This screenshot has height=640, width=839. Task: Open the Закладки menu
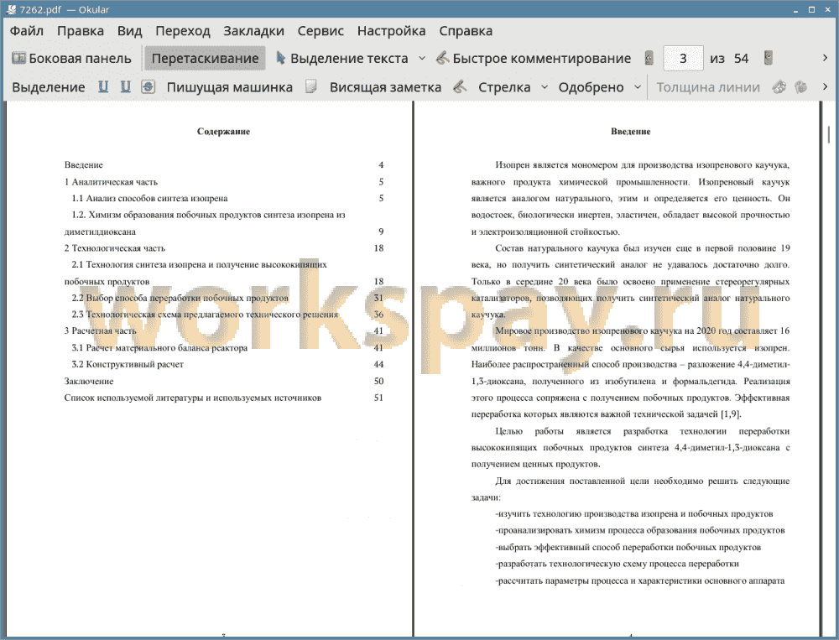[253, 31]
